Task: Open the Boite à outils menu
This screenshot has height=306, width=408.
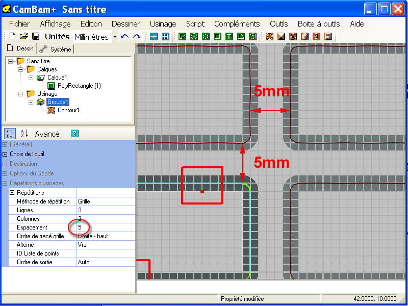Action: point(319,24)
